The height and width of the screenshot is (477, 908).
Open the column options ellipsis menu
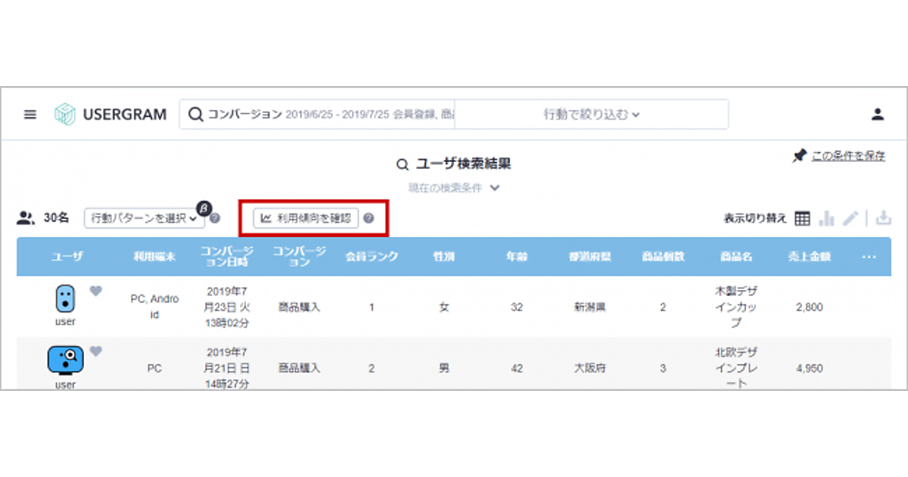(x=869, y=257)
